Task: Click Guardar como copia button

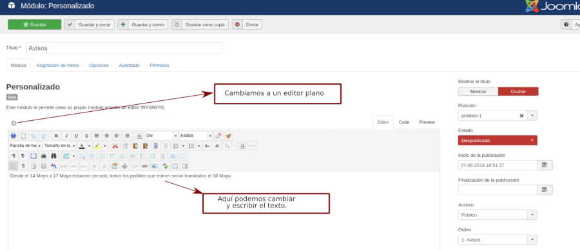Action: 200,24
